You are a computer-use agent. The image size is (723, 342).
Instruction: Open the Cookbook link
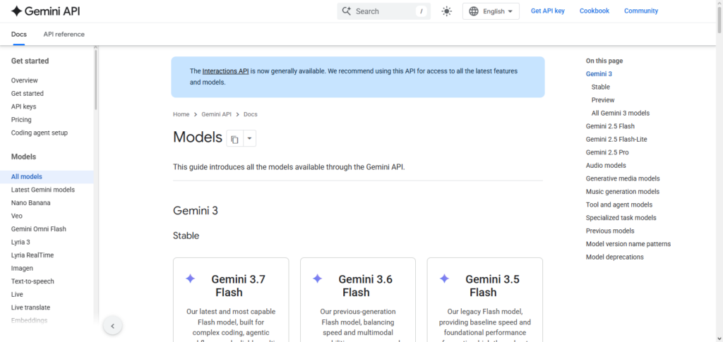(594, 11)
